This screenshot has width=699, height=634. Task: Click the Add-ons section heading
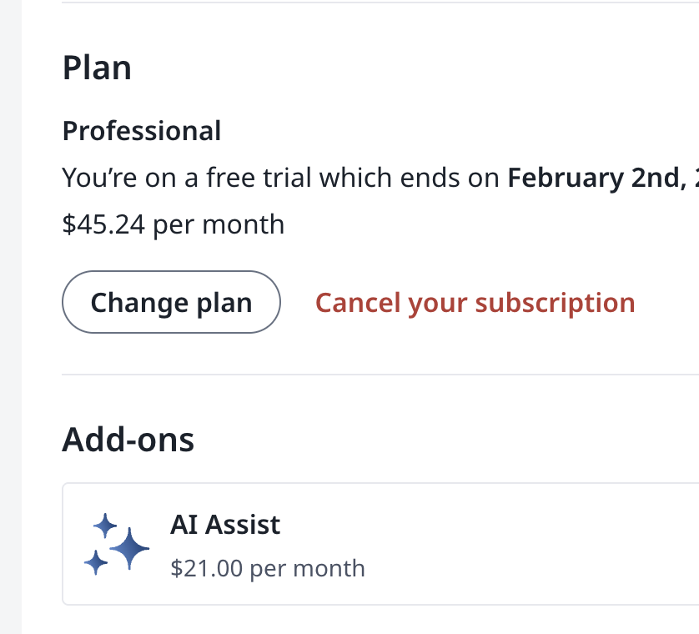(128, 439)
